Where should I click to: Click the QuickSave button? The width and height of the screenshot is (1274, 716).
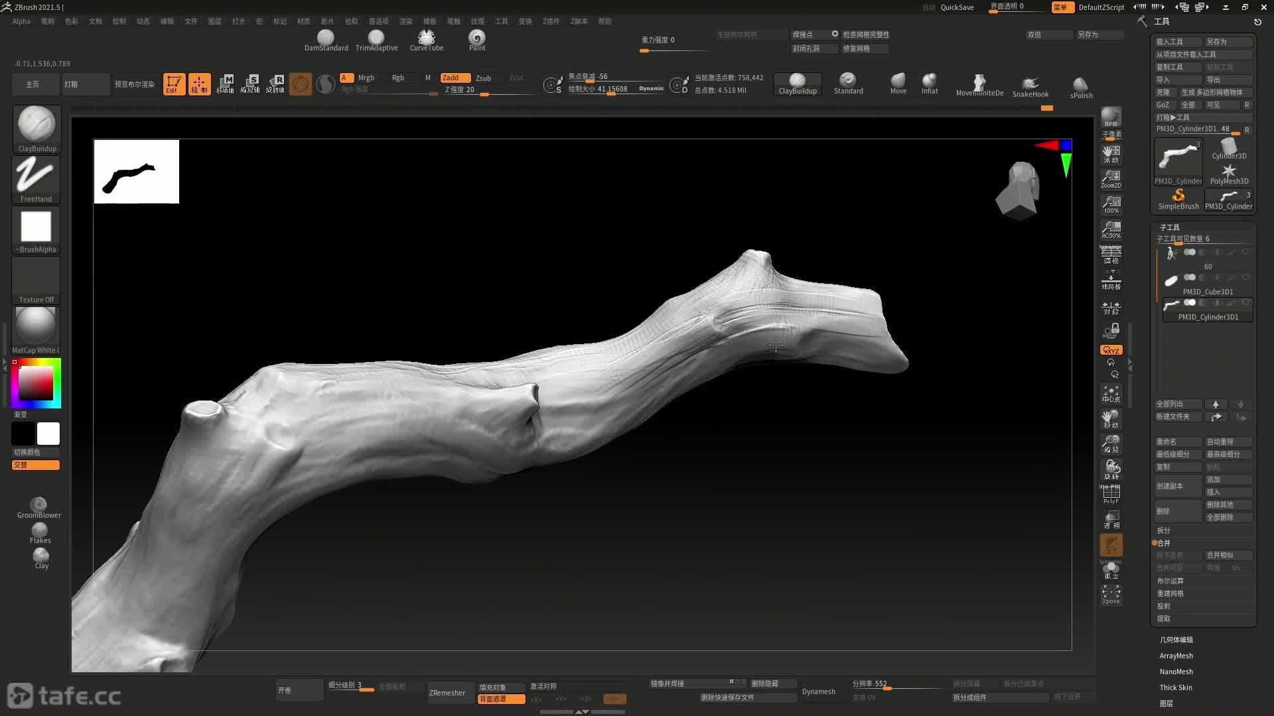(x=957, y=7)
